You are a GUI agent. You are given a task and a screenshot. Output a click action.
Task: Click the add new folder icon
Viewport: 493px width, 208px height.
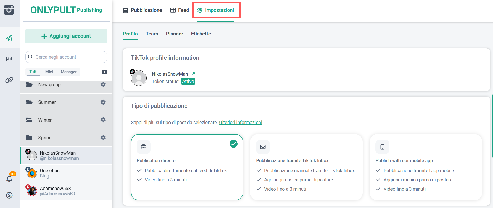[104, 72]
